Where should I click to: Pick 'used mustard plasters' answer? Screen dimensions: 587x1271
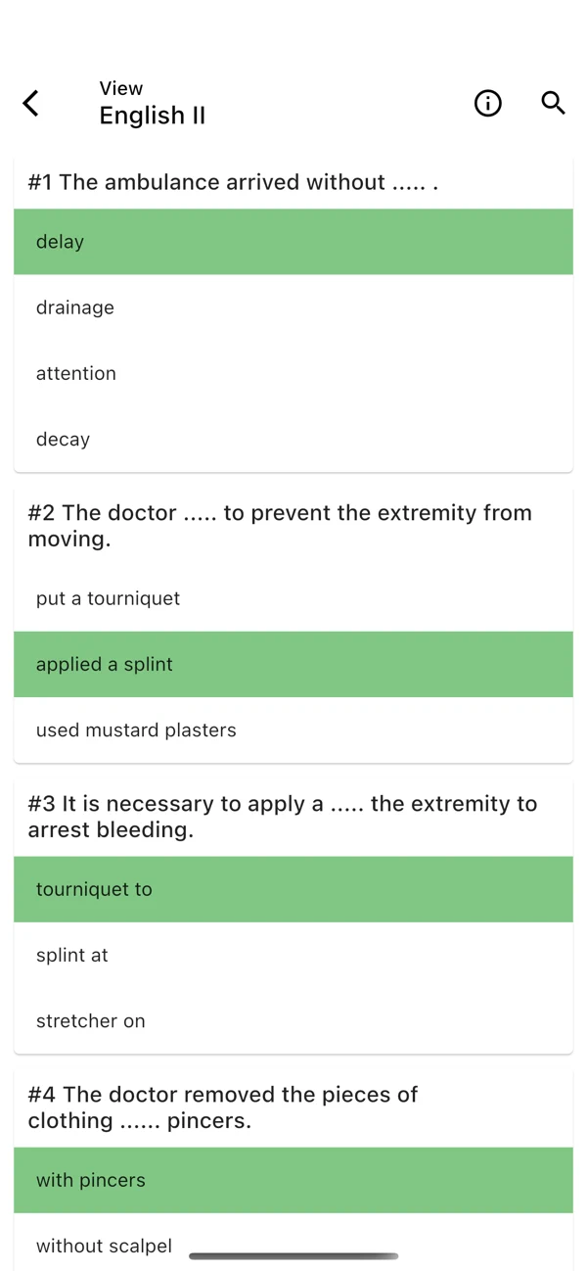click(x=293, y=730)
